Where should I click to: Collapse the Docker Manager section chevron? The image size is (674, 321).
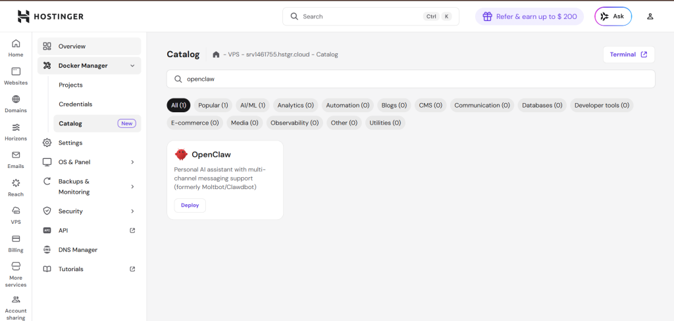pos(132,66)
